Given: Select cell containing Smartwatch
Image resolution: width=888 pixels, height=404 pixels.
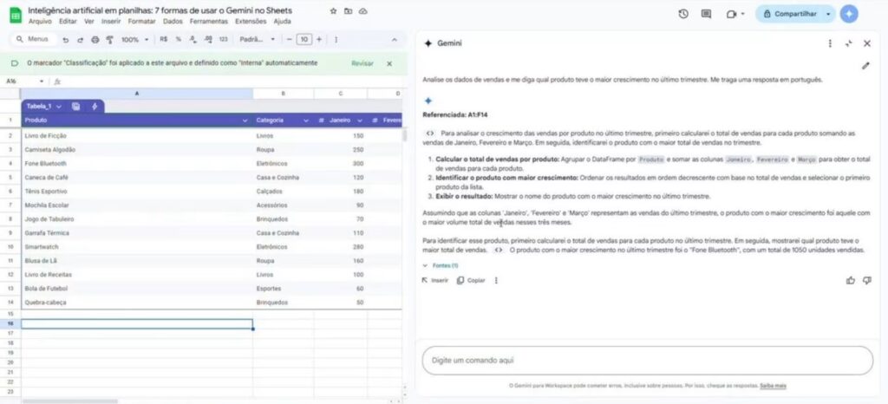Looking at the screenshot, I should point(137,247).
